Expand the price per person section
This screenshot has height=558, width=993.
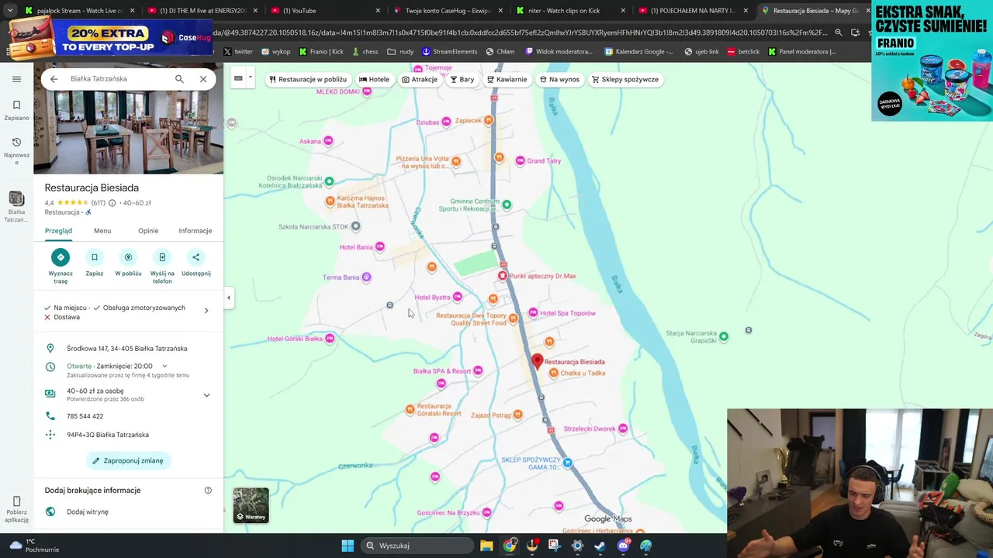[206, 395]
